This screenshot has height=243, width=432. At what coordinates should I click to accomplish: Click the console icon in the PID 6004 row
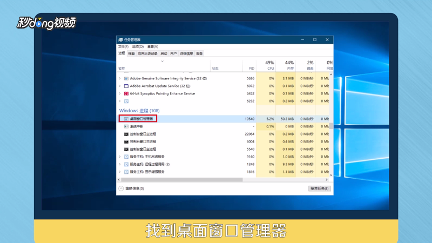pyautogui.click(x=126, y=141)
